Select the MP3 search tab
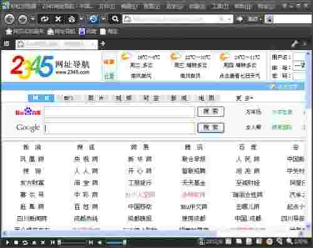 point(68,98)
